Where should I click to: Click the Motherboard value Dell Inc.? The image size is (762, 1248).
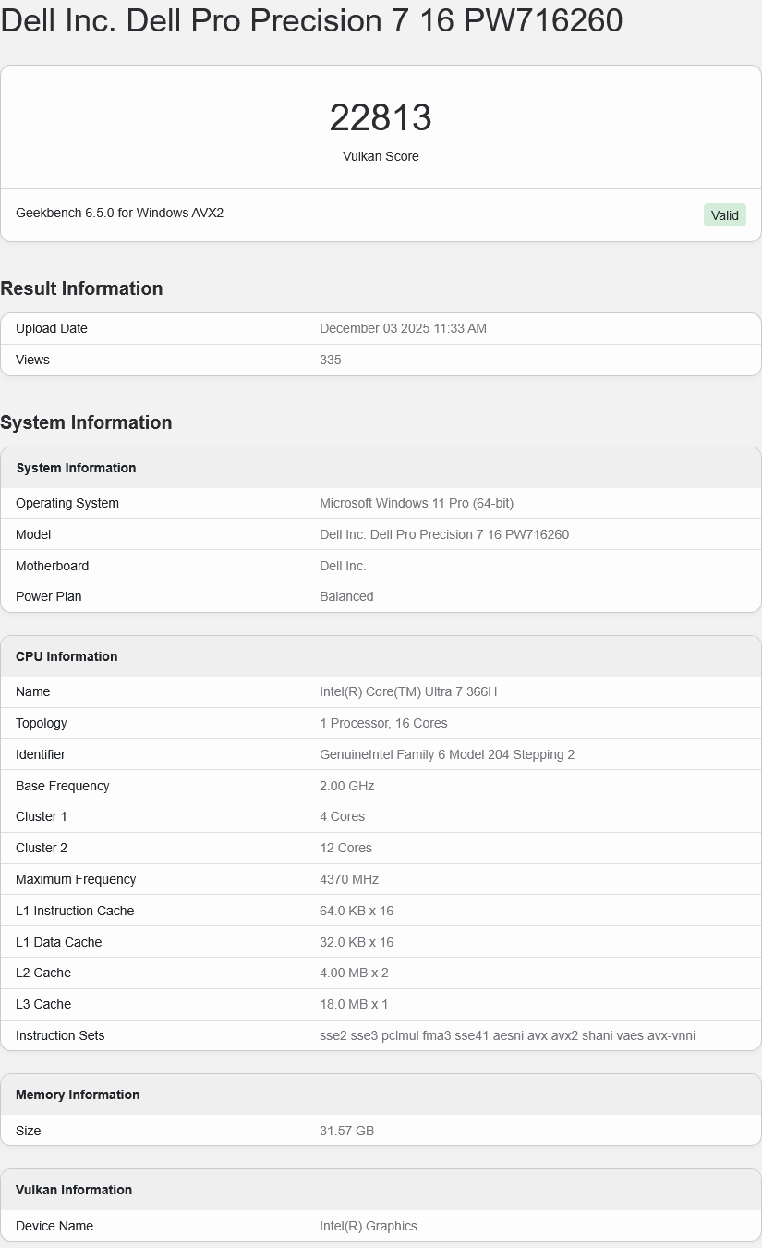point(343,566)
